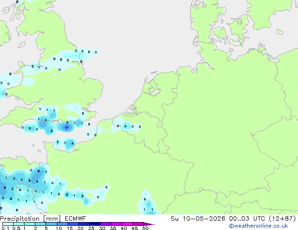Select the 0.1 mm legend swatch
The height and width of the screenshot is (230, 298).
(8, 224)
